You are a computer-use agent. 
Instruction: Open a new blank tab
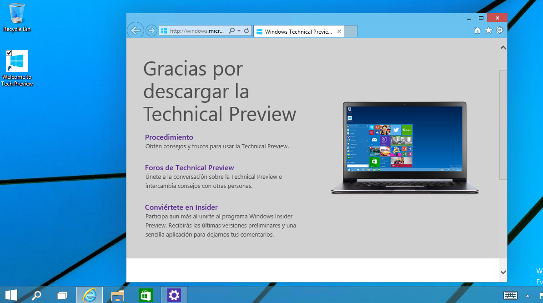coord(351,31)
